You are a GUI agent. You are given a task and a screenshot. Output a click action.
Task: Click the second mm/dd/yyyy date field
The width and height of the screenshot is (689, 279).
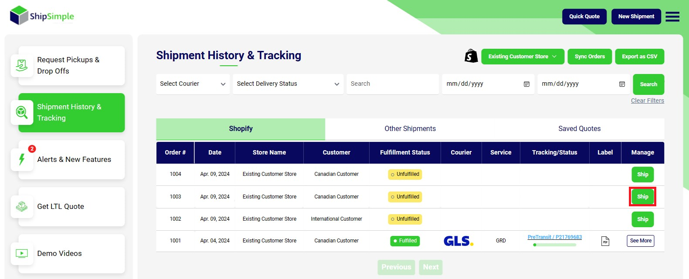(x=584, y=84)
